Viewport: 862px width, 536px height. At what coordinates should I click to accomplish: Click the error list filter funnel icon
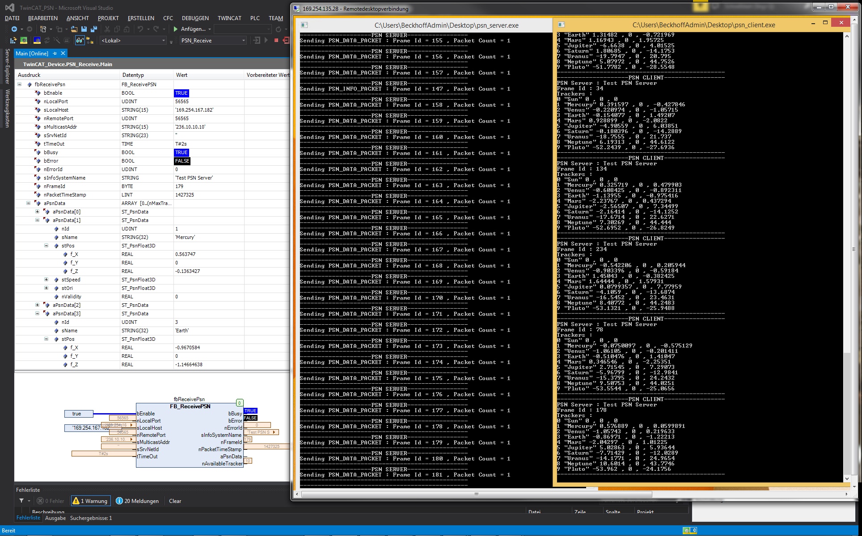point(21,501)
